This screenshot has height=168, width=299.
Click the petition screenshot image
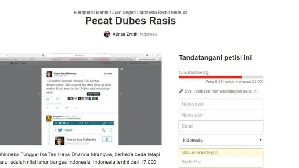(x=80, y=99)
